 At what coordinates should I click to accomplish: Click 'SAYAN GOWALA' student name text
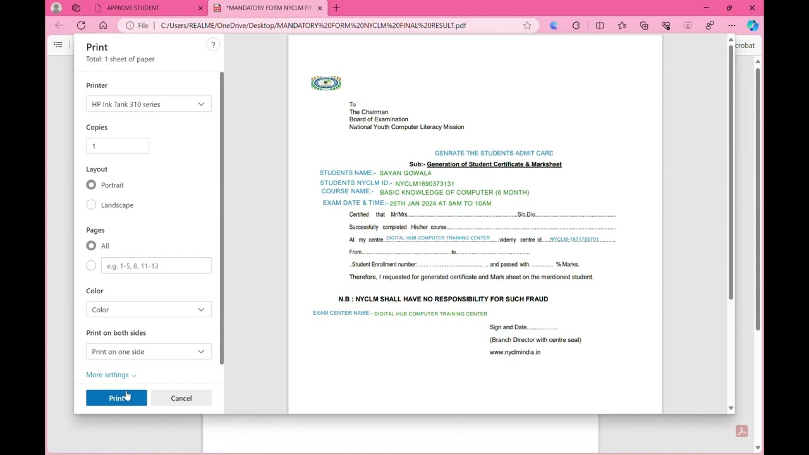click(405, 173)
